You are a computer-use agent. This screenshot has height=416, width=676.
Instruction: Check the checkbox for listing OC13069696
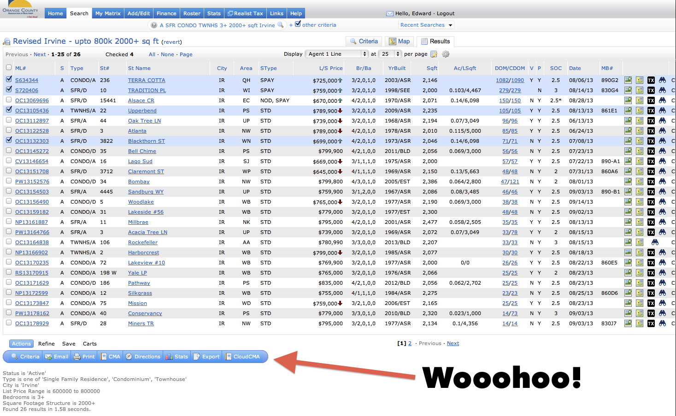pyautogui.click(x=8, y=100)
